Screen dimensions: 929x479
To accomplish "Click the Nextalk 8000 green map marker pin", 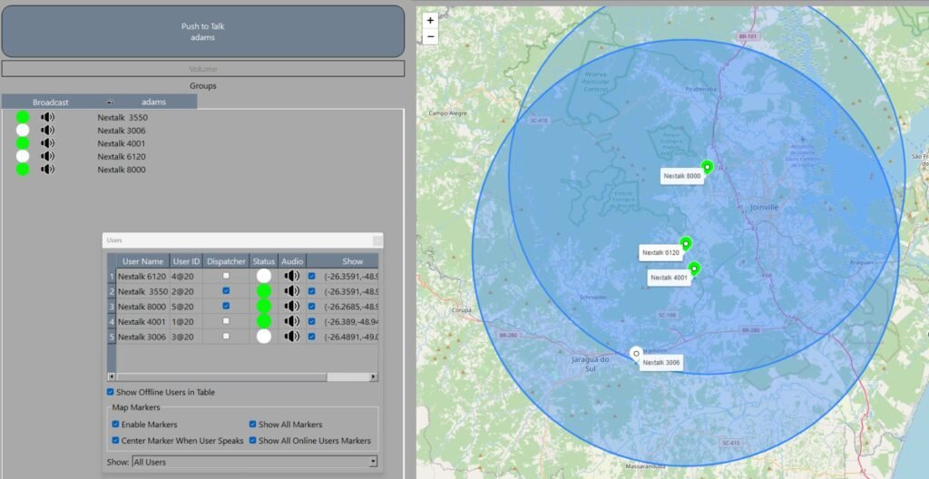I will click(706, 168).
